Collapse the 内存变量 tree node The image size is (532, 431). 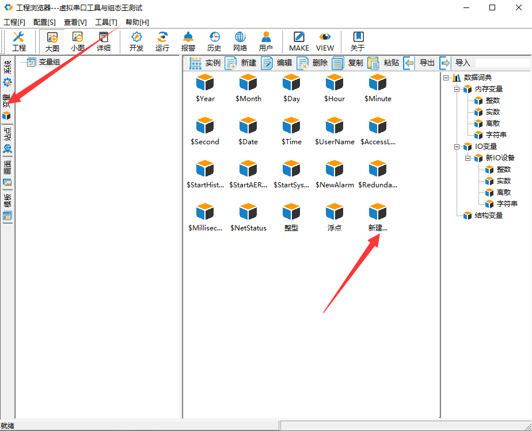point(457,89)
